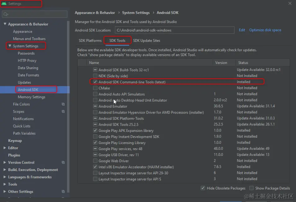Click the project-level icon beside File Colors
Screen dimensions: 296x202
63,104
